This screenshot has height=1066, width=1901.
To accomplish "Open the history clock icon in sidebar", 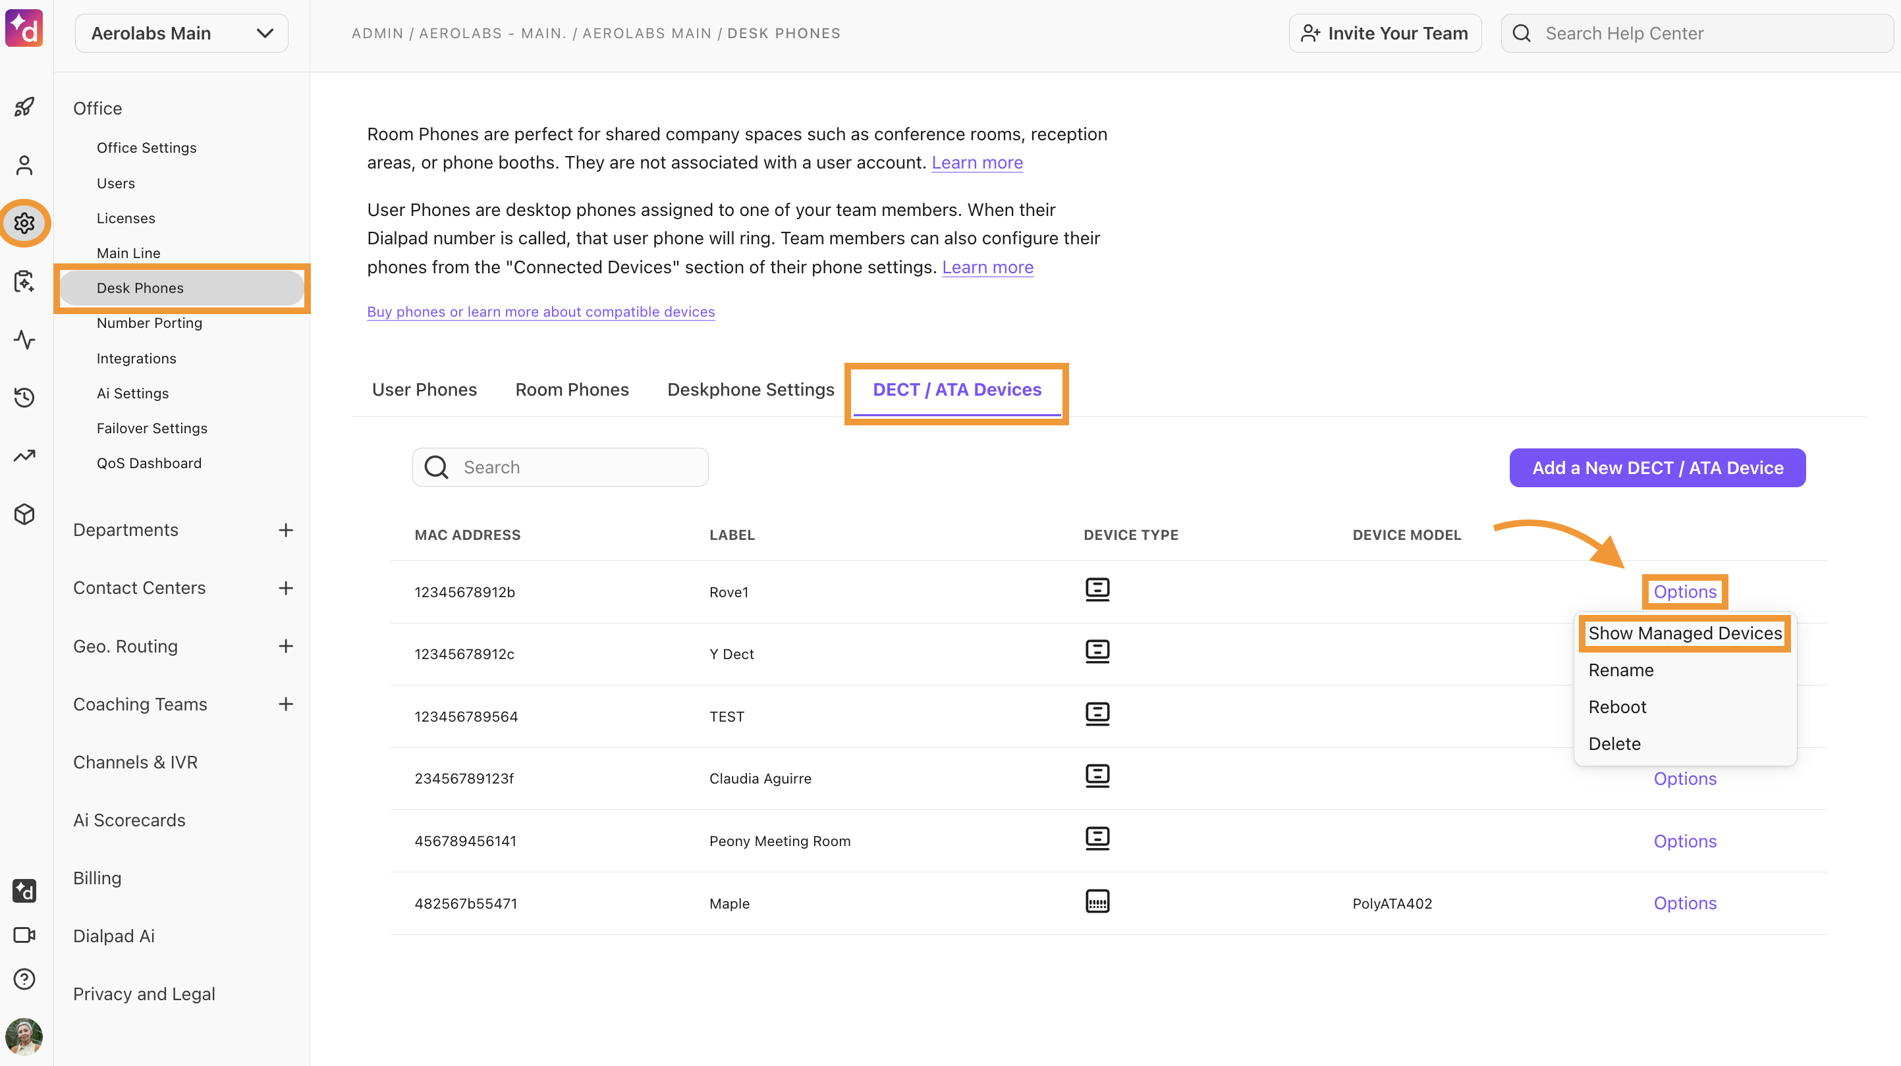I will [24, 398].
